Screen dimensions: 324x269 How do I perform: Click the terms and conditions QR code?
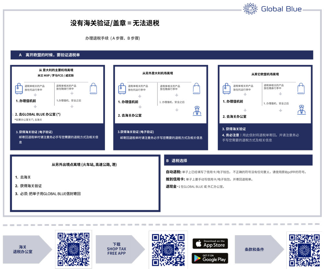tap(304, 250)
